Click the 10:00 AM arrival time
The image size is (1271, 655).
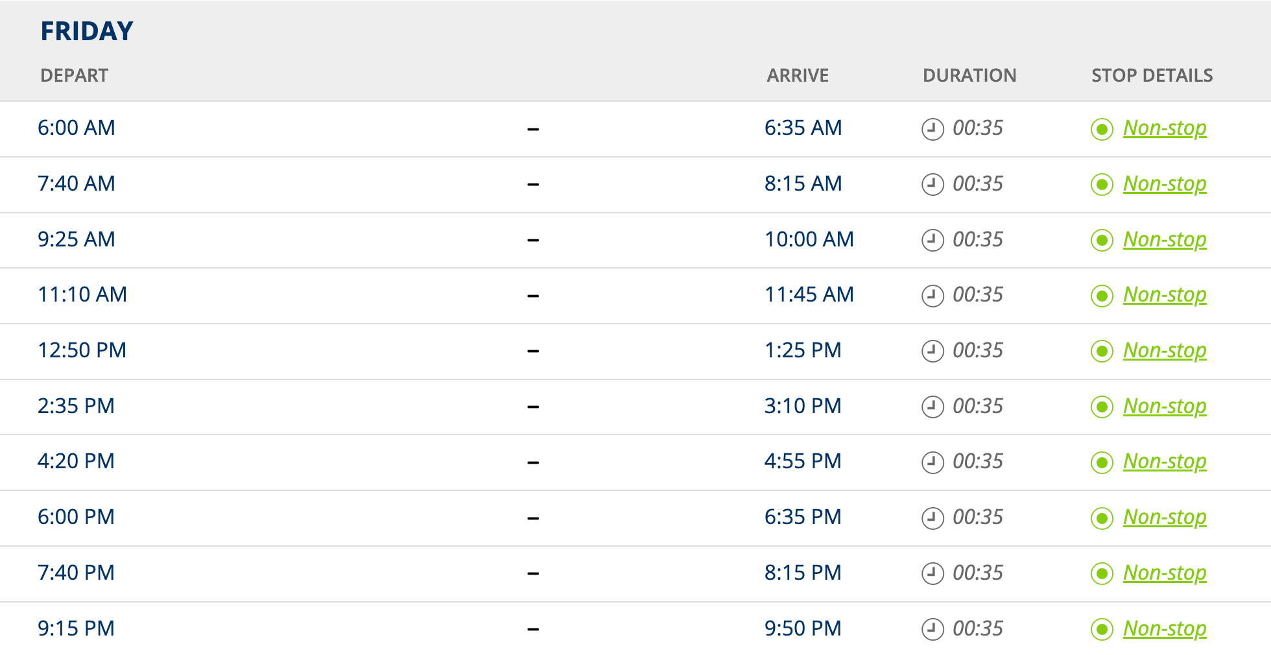pyautogui.click(x=809, y=239)
